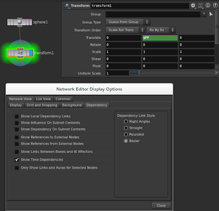Enable Show Links Between Bones and IK Affectors
219x211 pixels.
pyautogui.click(x=16, y=152)
